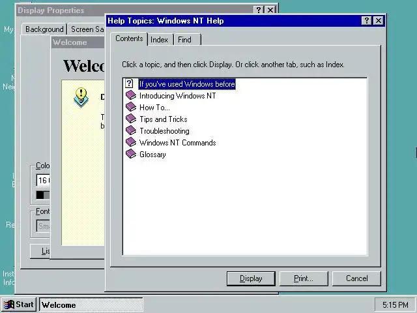This screenshot has width=417, height=313.
Task: Select 'Windows NT Commands' topic text
Action: click(x=177, y=143)
